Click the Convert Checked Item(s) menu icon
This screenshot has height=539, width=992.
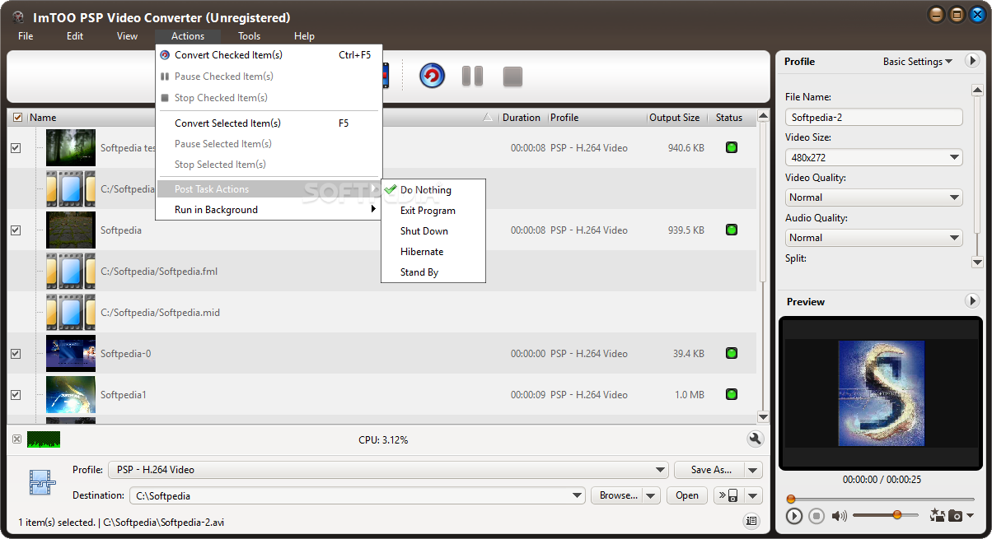(x=165, y=55)
